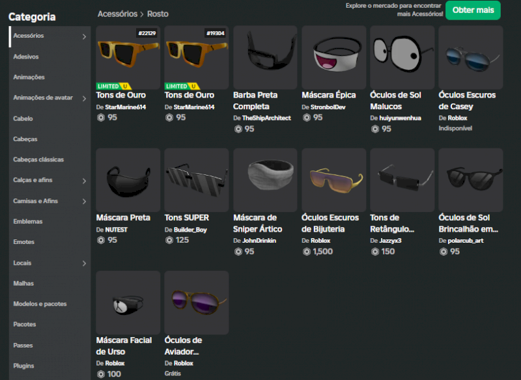This screenshot has width=521, height=380.
Task: Open the Cabelo category
Action: (x=23, y=119)
